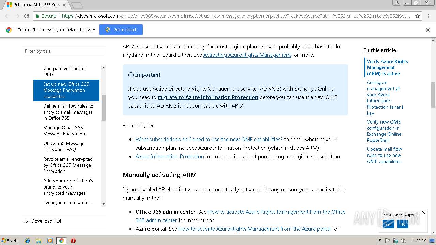436x245 pixels.
Task: Click the 'In this article' heading
Action: tap(380, 50)
